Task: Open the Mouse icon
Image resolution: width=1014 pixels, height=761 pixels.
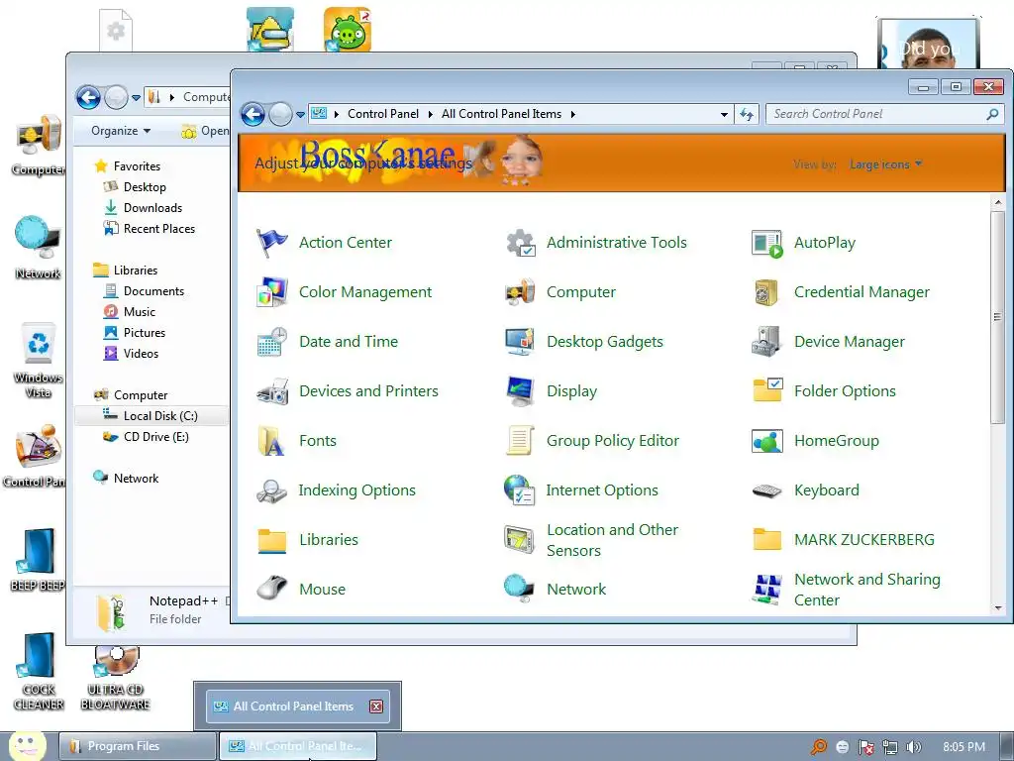Action: tap(271, 589)
